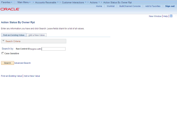This screenshot has height=133, width=177.
Task: Click the Oracle logo
Action: (10, 9)
